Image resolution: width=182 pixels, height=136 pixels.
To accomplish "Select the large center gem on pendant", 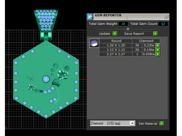I will coord(46,79).
